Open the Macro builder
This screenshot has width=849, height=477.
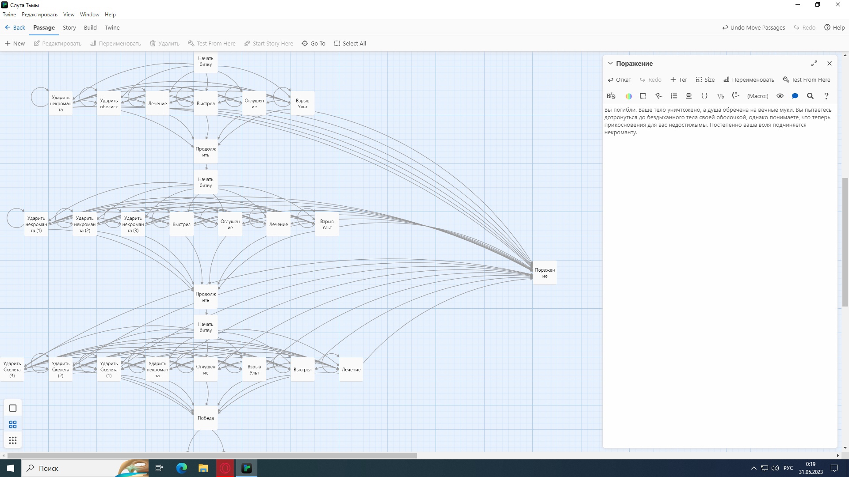pos(757,96)
